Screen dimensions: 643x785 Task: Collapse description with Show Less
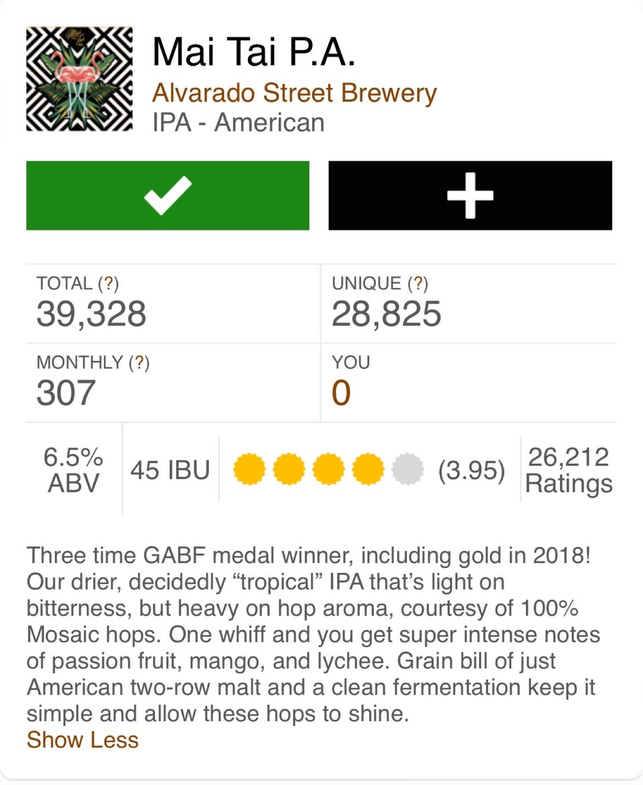[82, 740]
